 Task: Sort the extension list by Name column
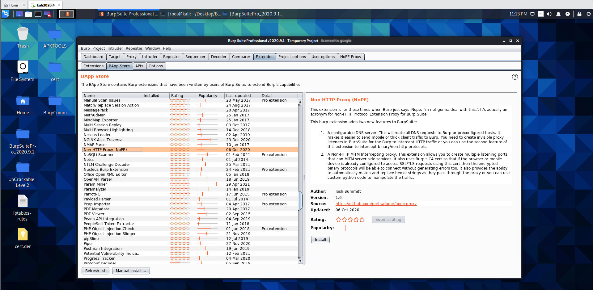click(x=112, y=96)
